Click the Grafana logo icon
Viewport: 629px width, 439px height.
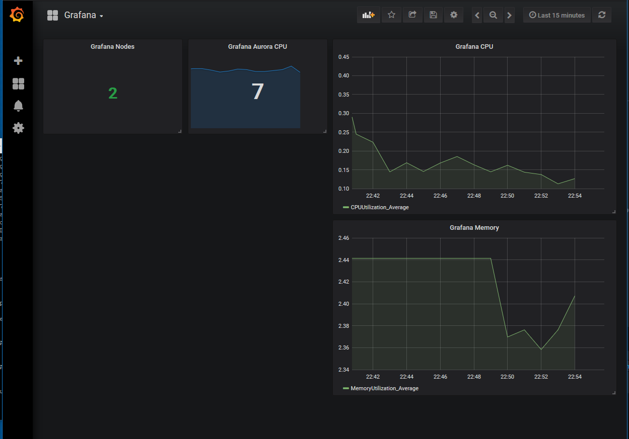pos(17,15)
